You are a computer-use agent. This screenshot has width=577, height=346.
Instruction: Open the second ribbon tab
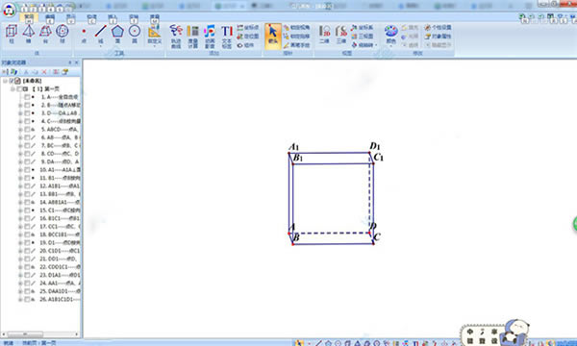point(50,17)
